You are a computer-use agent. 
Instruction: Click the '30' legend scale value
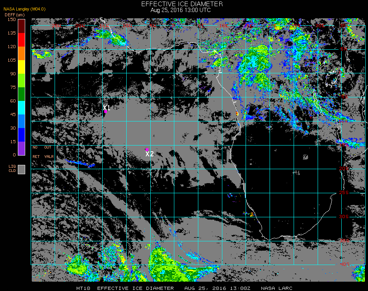(13, 128)
